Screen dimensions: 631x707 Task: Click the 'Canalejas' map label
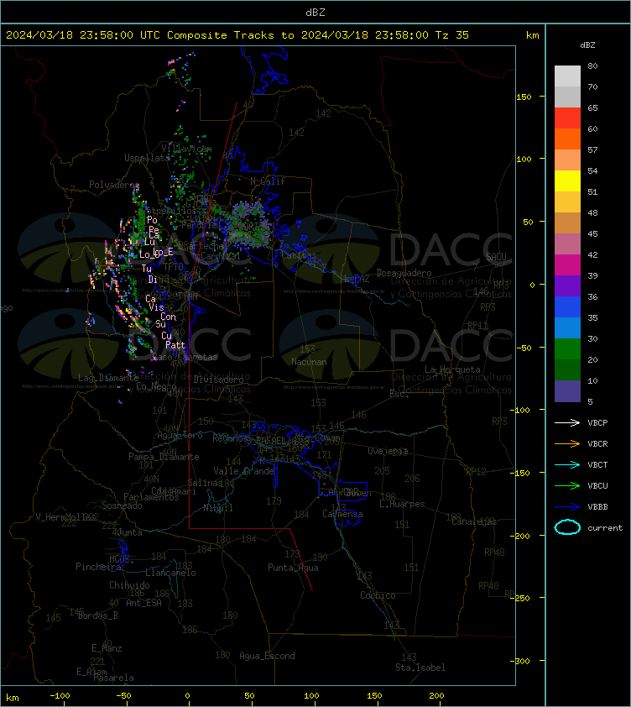(x=474, y=521)
